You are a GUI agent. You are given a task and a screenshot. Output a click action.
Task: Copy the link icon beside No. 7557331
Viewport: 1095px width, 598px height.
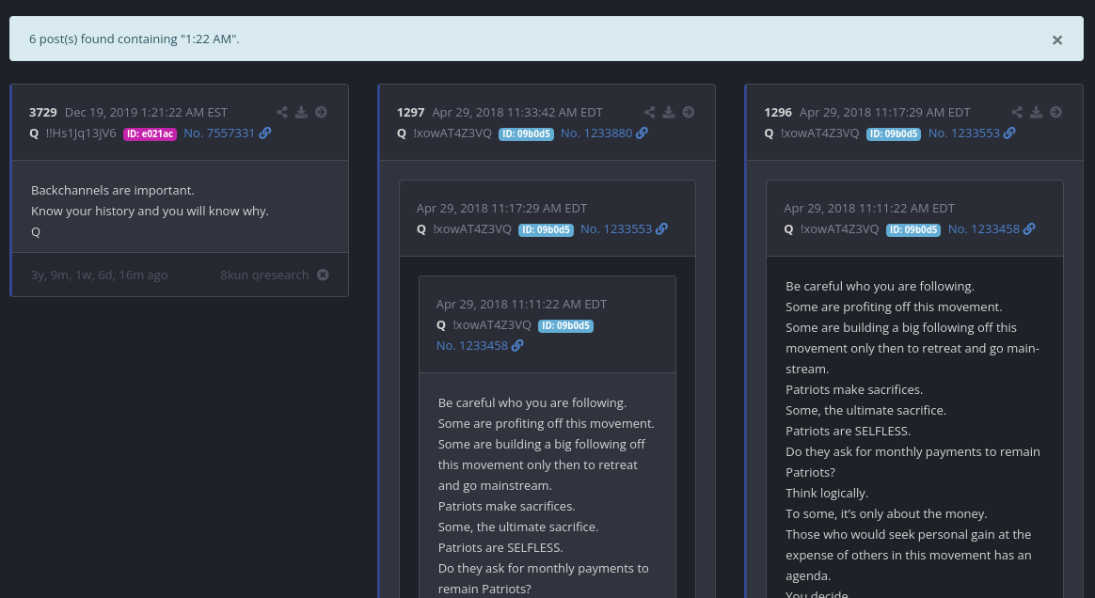click(x=265, y=134)
